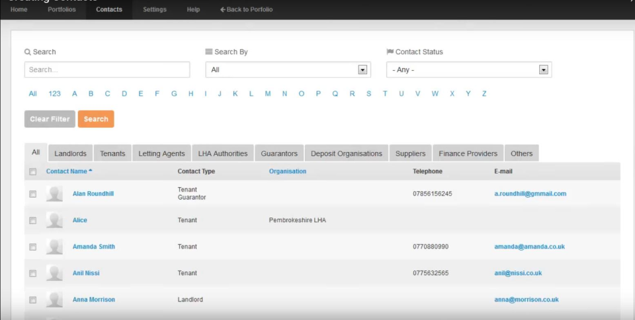Open the Finance Providers tab
This screenshot has width=635, height=320.
point(468,153)
